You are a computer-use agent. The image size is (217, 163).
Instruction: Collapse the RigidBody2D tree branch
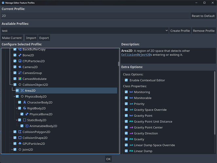click(x=17, y=108)
